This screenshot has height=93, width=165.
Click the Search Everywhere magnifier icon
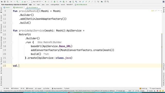(x=108, y=2)
